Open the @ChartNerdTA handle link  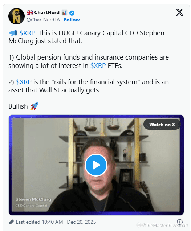pyautogui.click(x=43, y=20)
